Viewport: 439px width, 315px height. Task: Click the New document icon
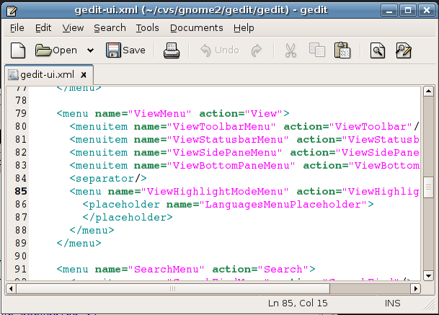pos(18,50)
